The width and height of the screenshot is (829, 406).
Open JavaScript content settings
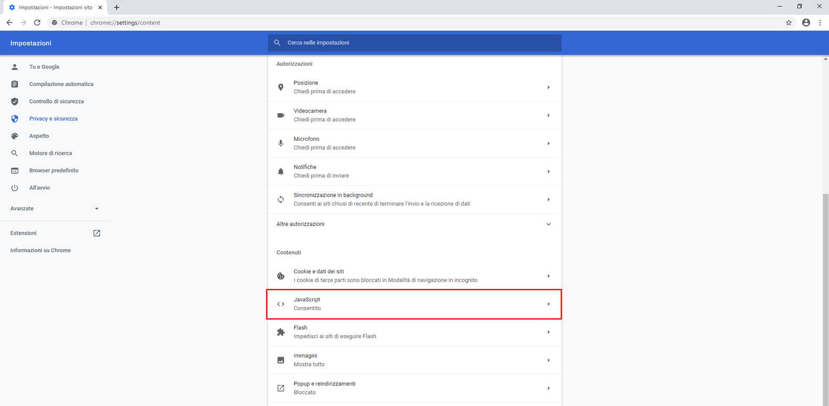pos(414,304)
